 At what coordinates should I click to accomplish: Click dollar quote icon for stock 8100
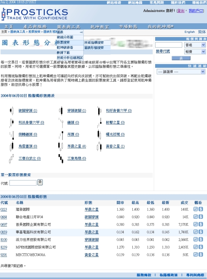pyautogui.click(x=201, y=239)
